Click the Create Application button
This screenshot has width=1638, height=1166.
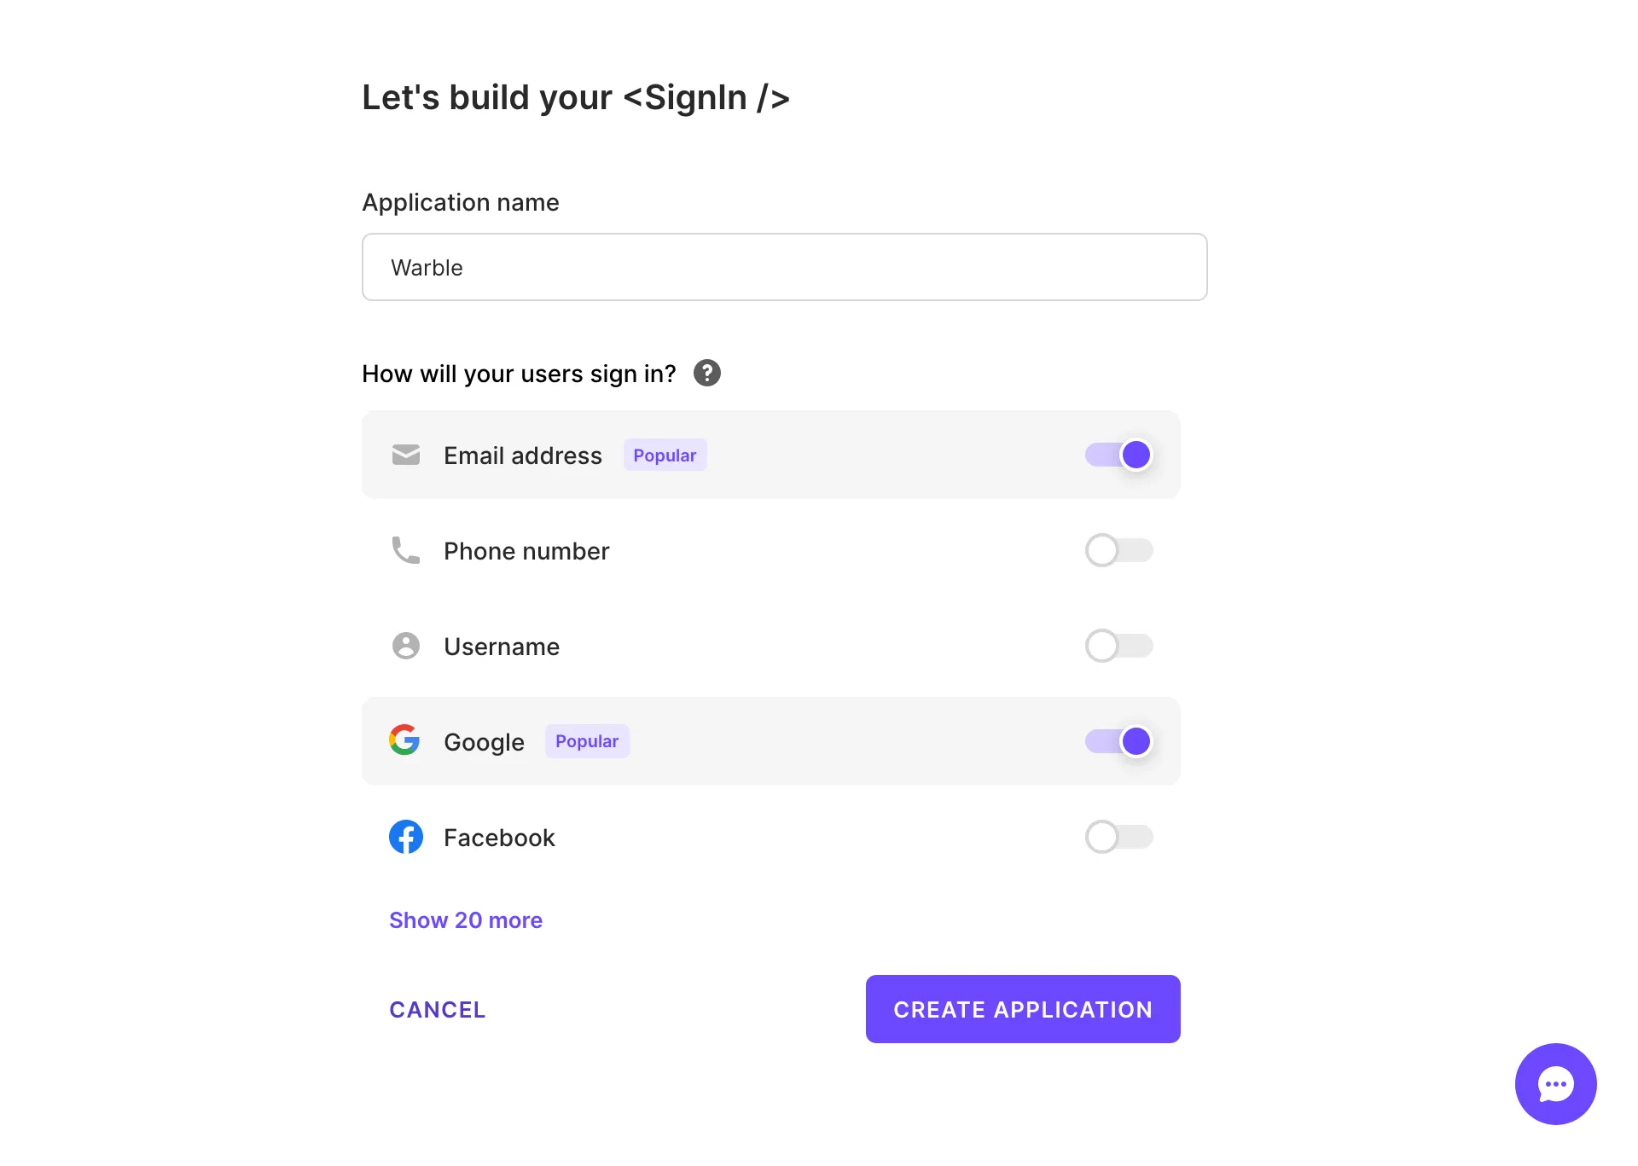(x=1023, y=1009)
